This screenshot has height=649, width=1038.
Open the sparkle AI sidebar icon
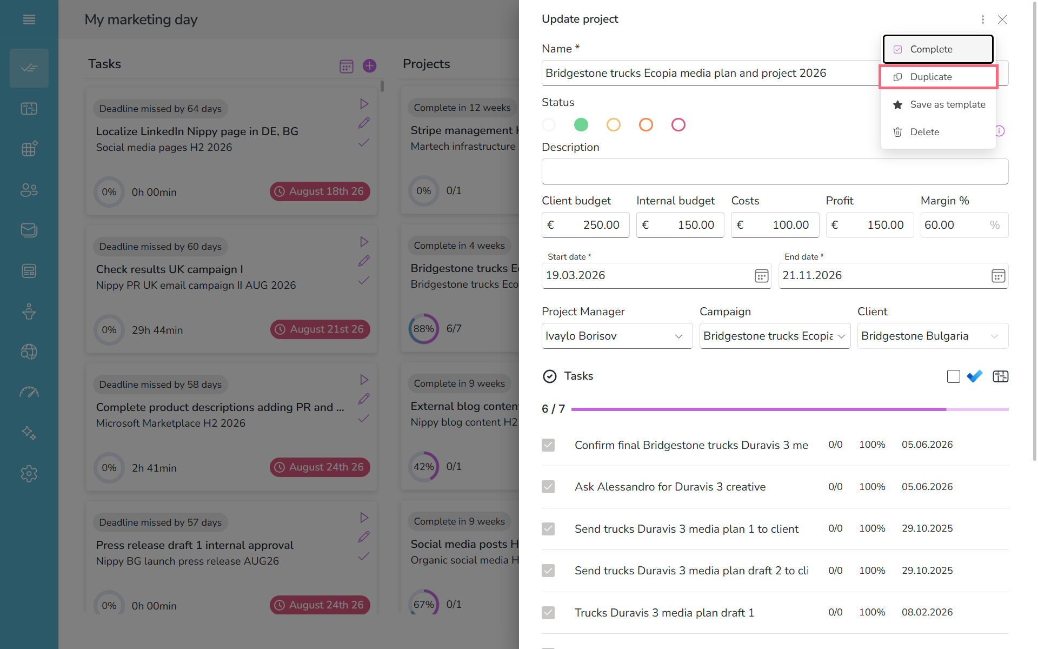coord(29,433)
